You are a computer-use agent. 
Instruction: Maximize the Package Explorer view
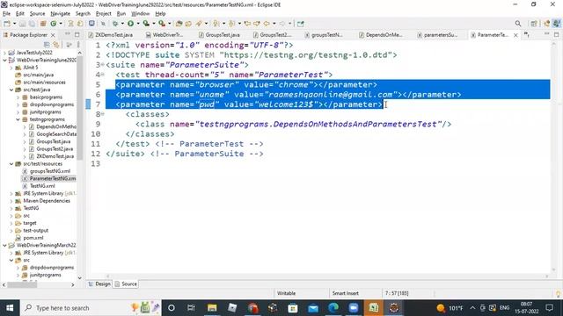[x=77, y=35]
